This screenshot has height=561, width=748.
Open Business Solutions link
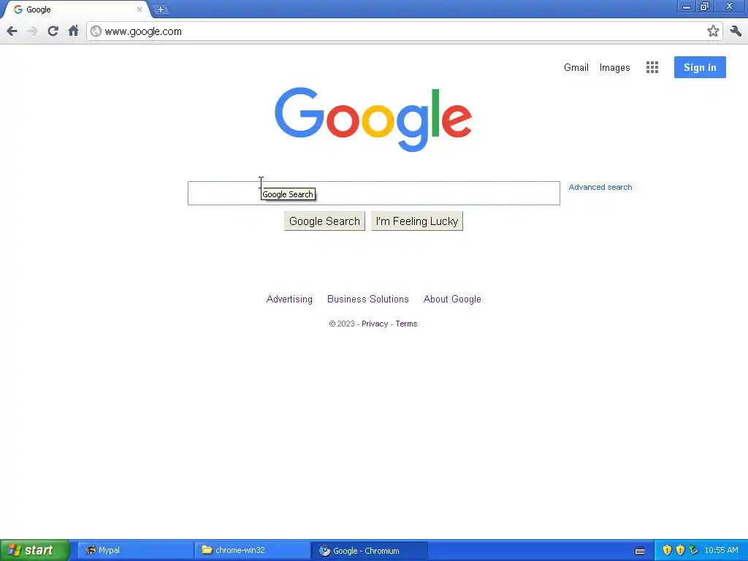[368, 299]
